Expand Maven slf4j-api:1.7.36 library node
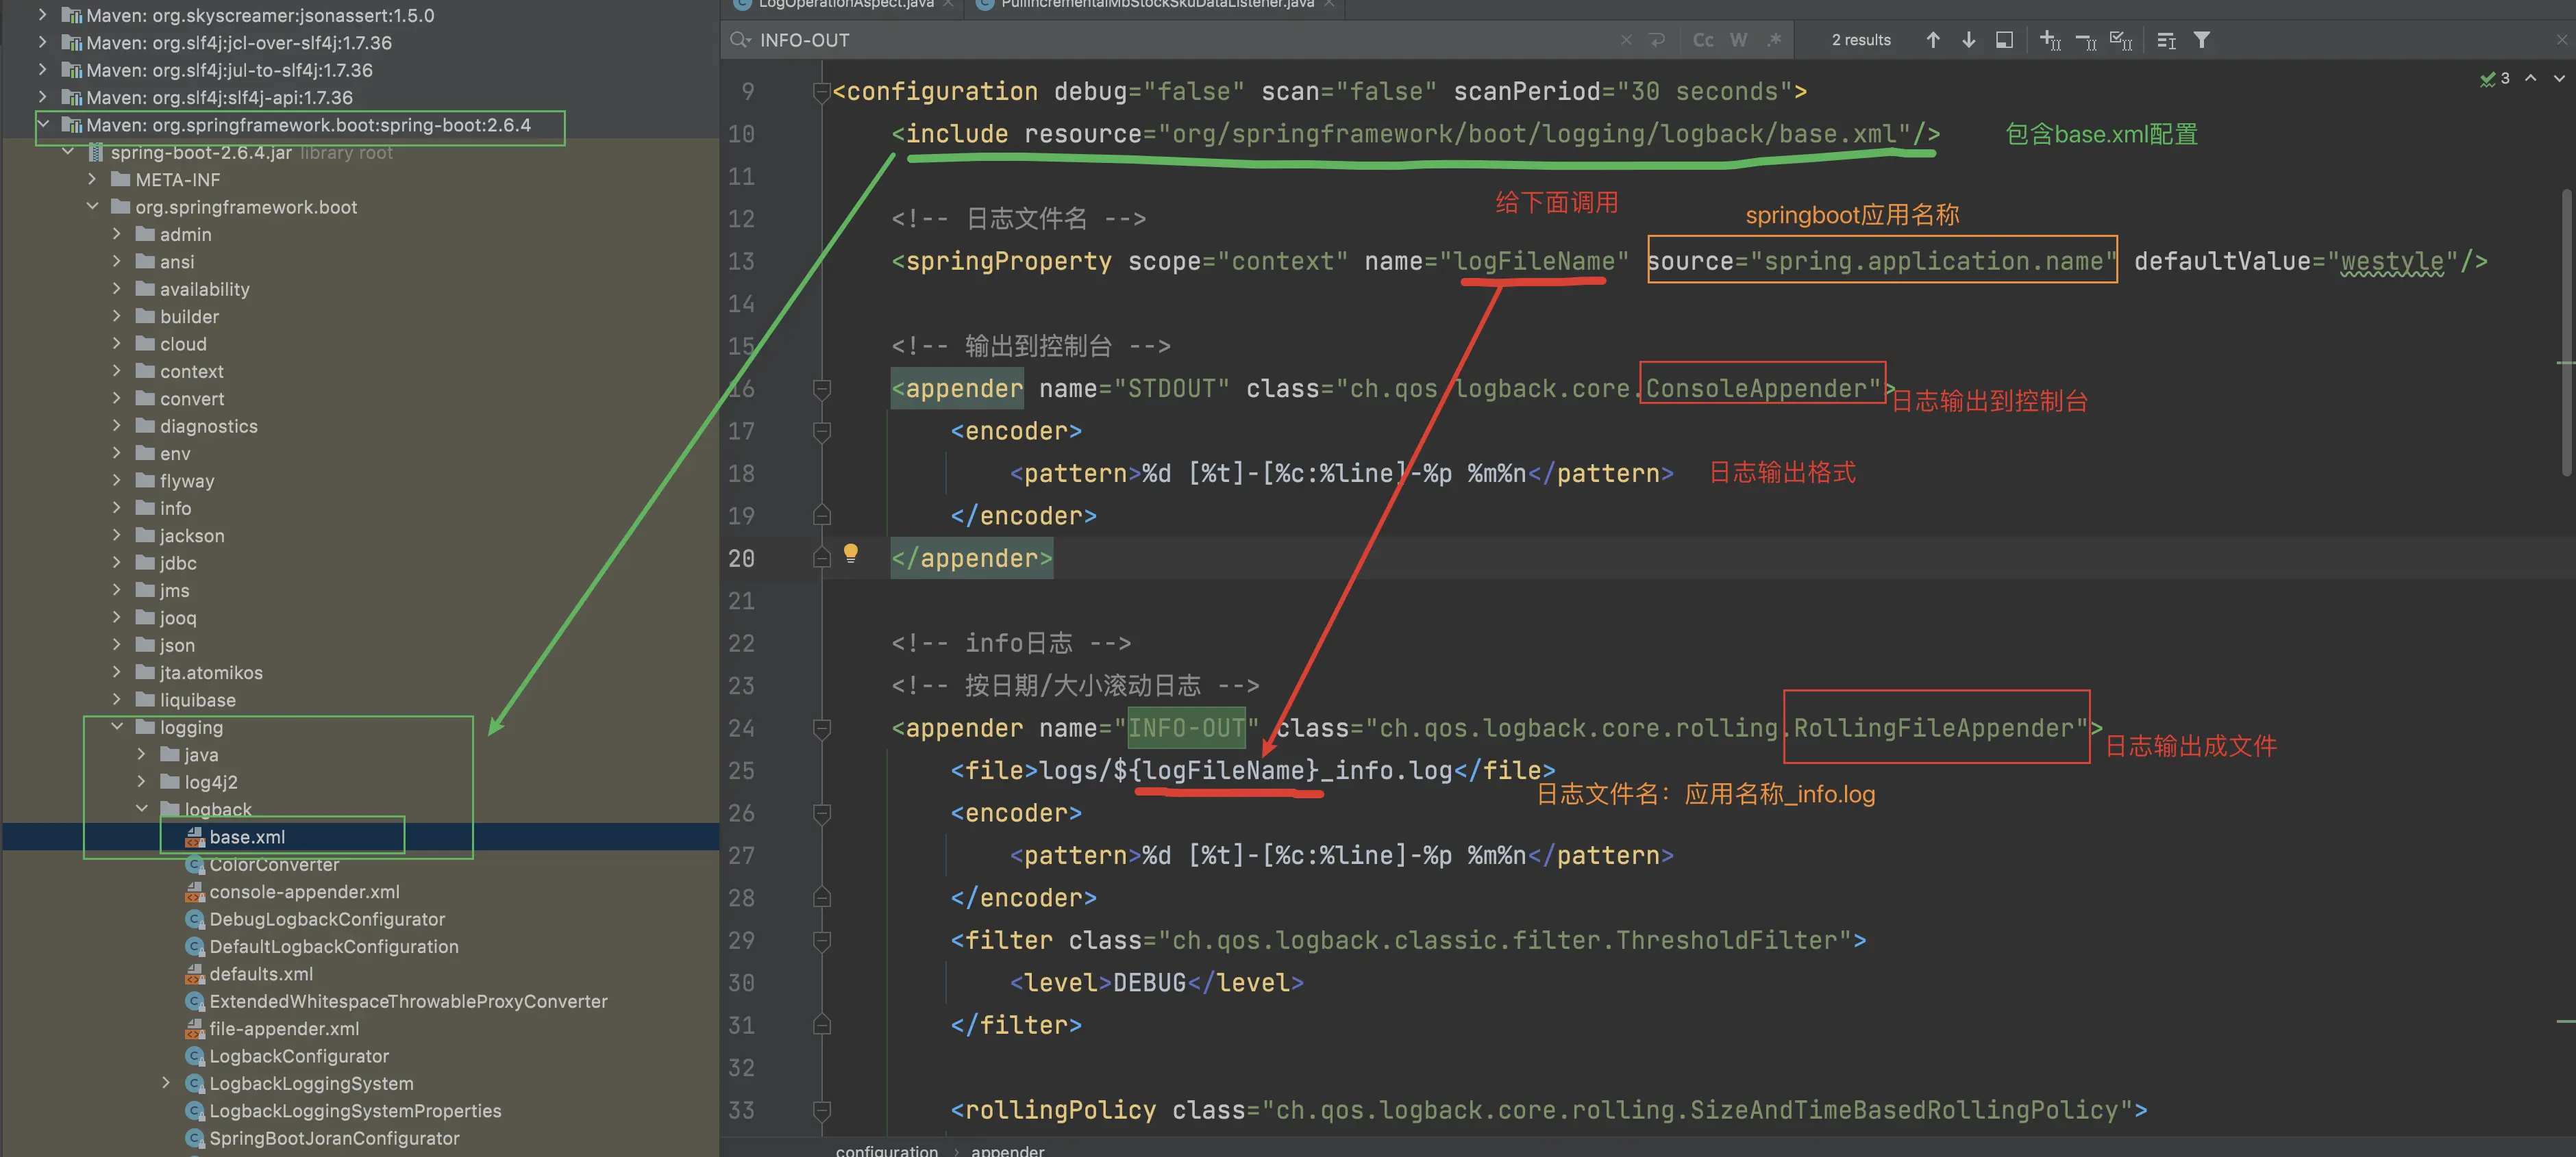Screen dimensions: 2576x1157 [x=42, y=97]
